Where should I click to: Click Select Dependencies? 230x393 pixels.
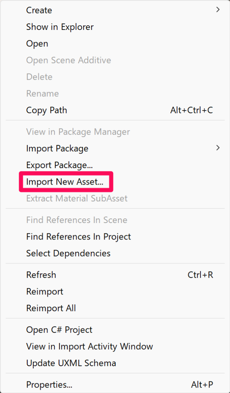coord(68,253)
